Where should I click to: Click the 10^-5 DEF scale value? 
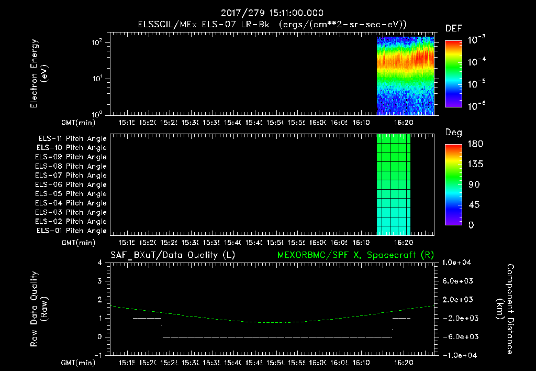[x=476, y=84]
